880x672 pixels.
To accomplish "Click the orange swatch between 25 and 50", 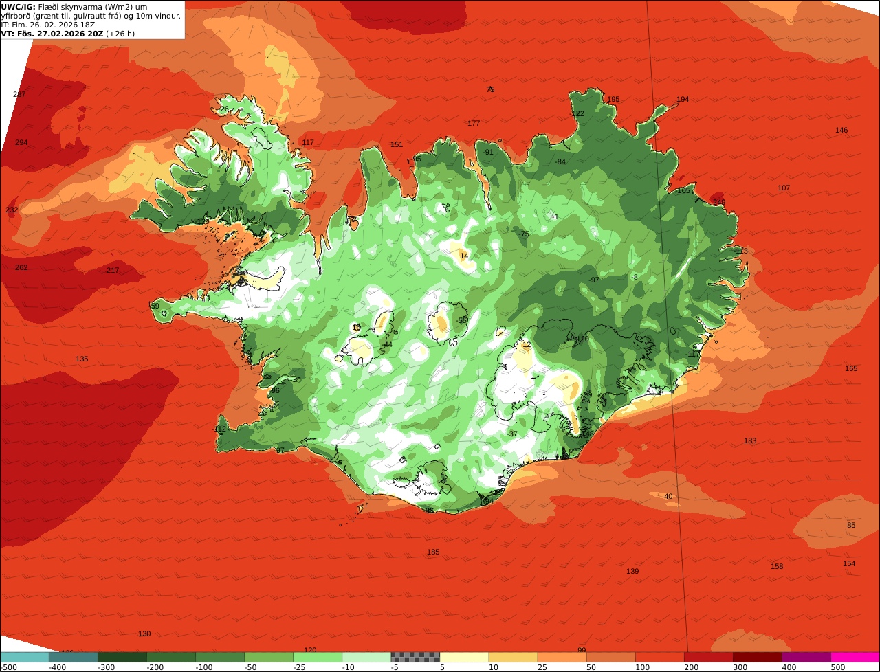I will coord(562,657).
